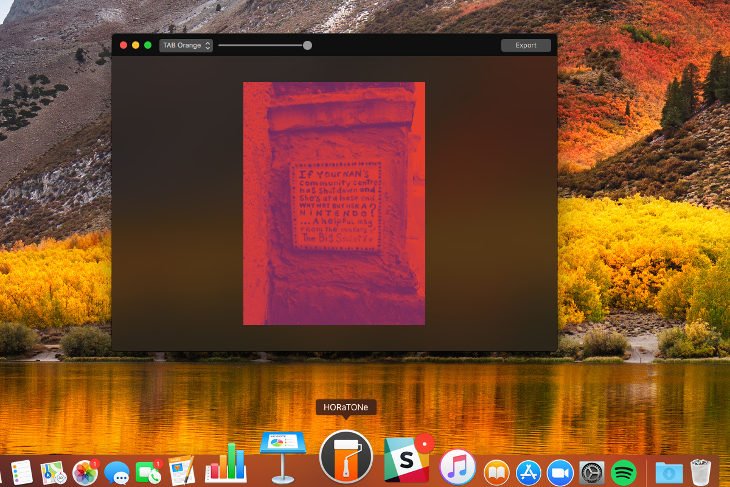The height and width of the screenshot is (487, 730).
Task: Click the Export button
Action: point(526,46)
